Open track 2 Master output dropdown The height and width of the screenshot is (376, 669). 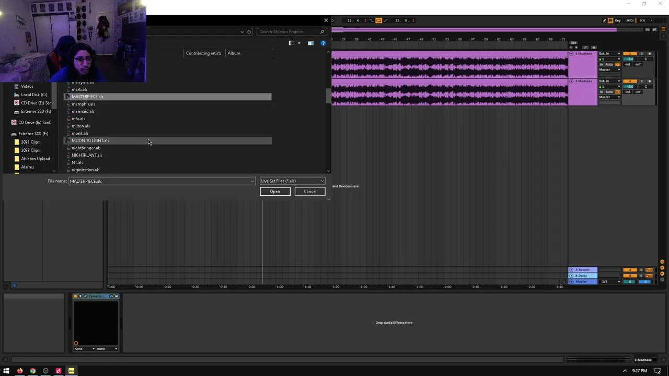click(609, 97)
